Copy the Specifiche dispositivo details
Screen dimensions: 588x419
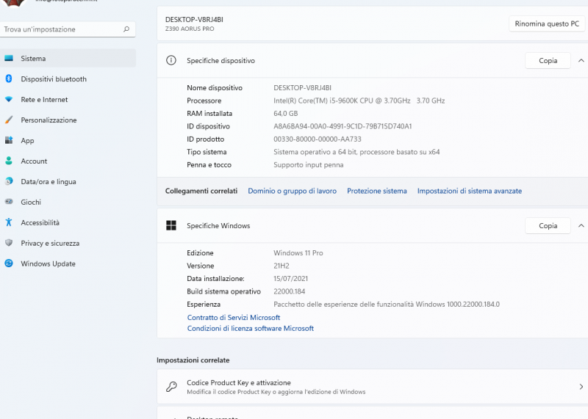pos(548,61)
